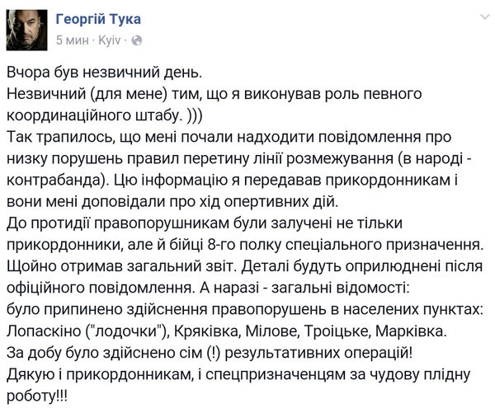Click the first line 'Вчора був незвичний день.'
The image size is (495, 413).
[104, 73]
